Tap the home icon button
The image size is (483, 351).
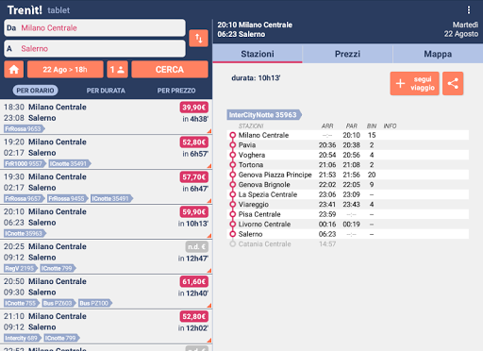[14, 70]
